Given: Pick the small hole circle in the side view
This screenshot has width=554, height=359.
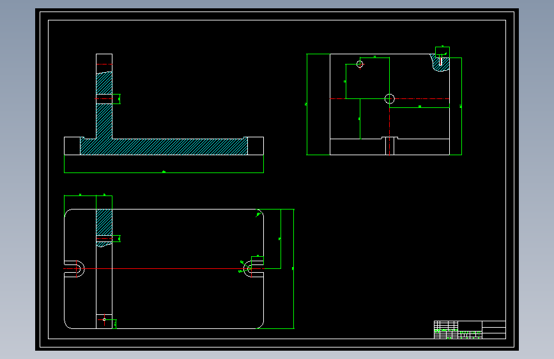Looking at the screenshot, I should coord(360,64).
